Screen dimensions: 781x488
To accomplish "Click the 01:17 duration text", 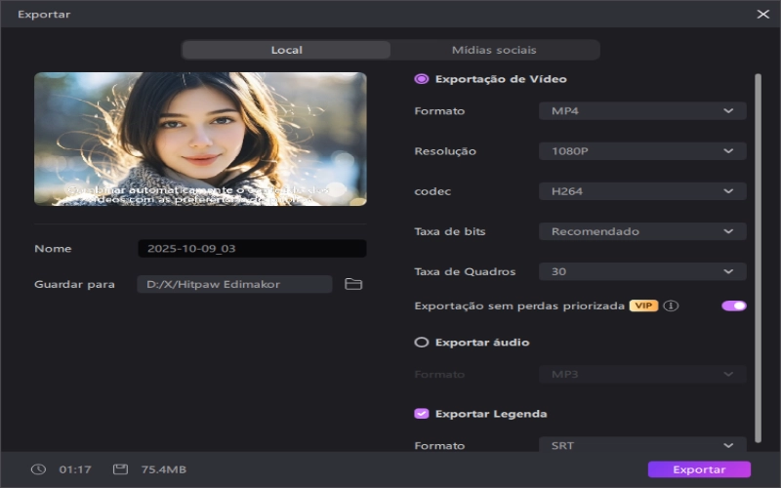I will [x=75, y=469].
